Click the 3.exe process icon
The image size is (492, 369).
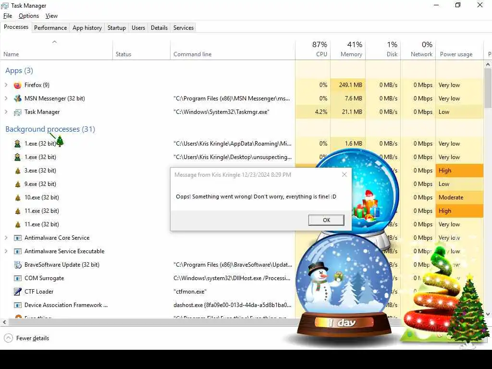coord(18,171)
